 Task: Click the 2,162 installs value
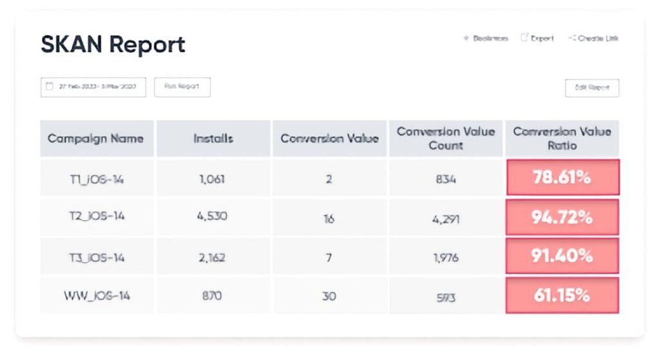point(212,257)
